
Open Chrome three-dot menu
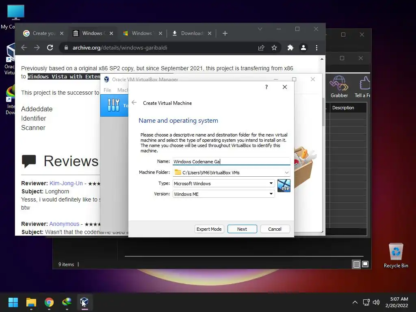[316, 48]
